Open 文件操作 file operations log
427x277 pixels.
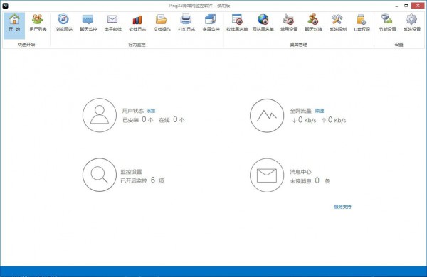(x=162, y=23)
